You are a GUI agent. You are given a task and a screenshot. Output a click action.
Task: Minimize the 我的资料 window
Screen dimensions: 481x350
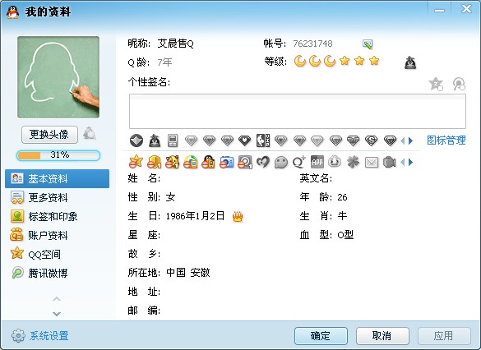tap(439, 10)
